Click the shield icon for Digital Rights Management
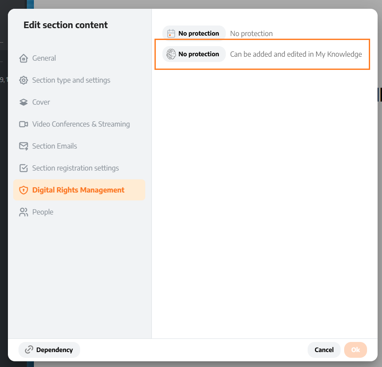Viewport: 382px width, 367px height. (x=24, y=190)
